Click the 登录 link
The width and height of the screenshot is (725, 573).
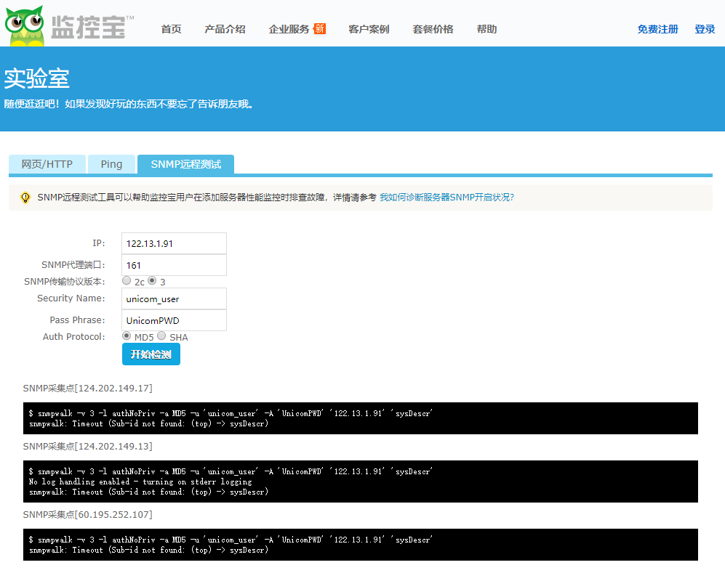(x=705, y=29)
